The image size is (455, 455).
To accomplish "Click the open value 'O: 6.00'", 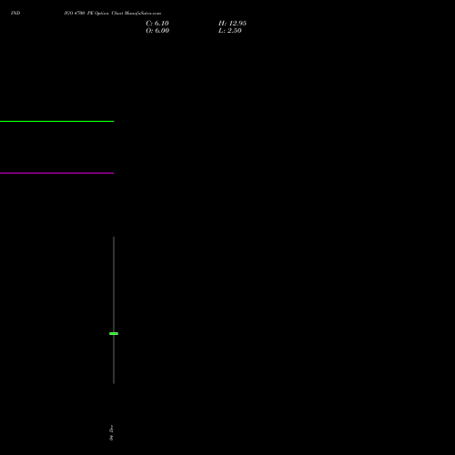I will click(x=157, y=31).
